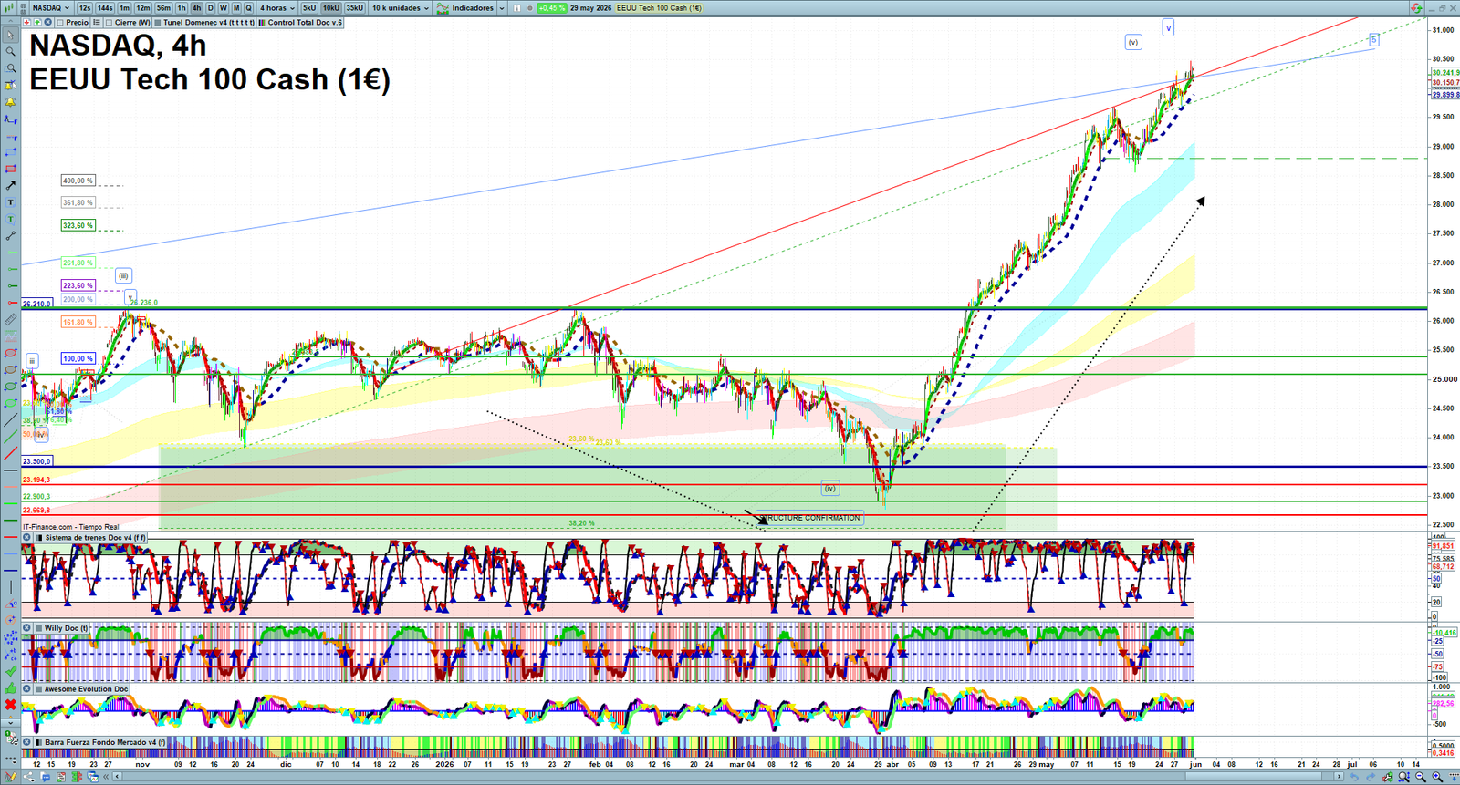
Task: Select the alert bell with cursor tool
Action: pyautogui.click(x=10, y=85)
